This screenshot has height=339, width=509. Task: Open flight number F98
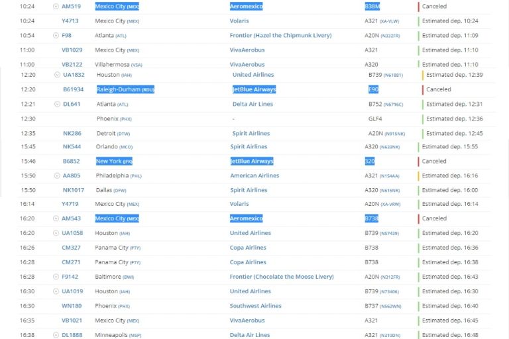pyautogui.click(x=66, y=35)
